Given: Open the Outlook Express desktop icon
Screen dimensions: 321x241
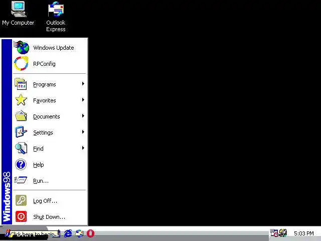Looking at the screenshot, I should click(x=56, y=17).
